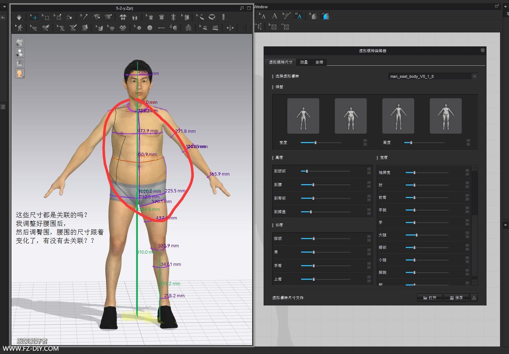Adjust 袖脾宽 width stepper arrows

pos(467,172)
